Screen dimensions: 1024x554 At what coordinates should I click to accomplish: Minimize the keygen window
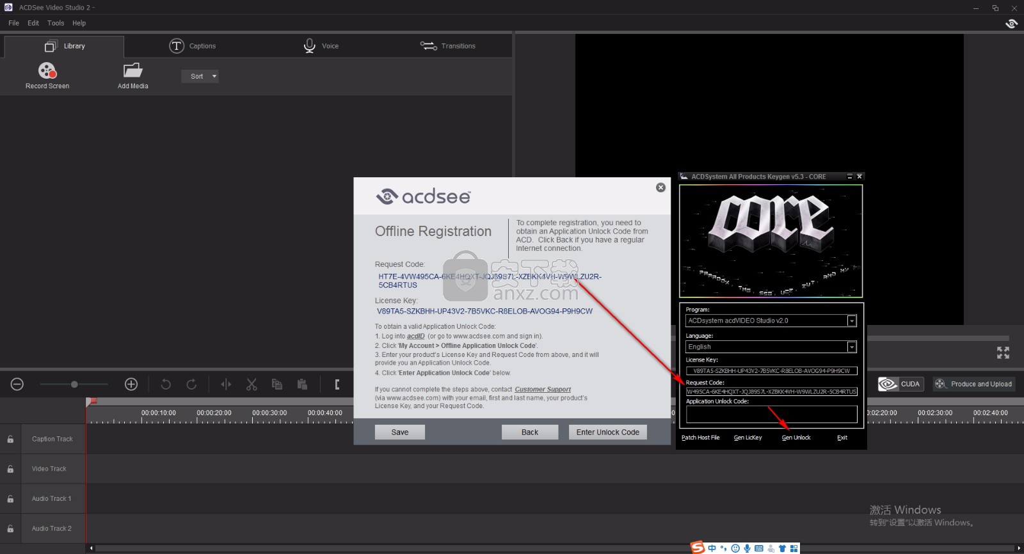[849, 177]
